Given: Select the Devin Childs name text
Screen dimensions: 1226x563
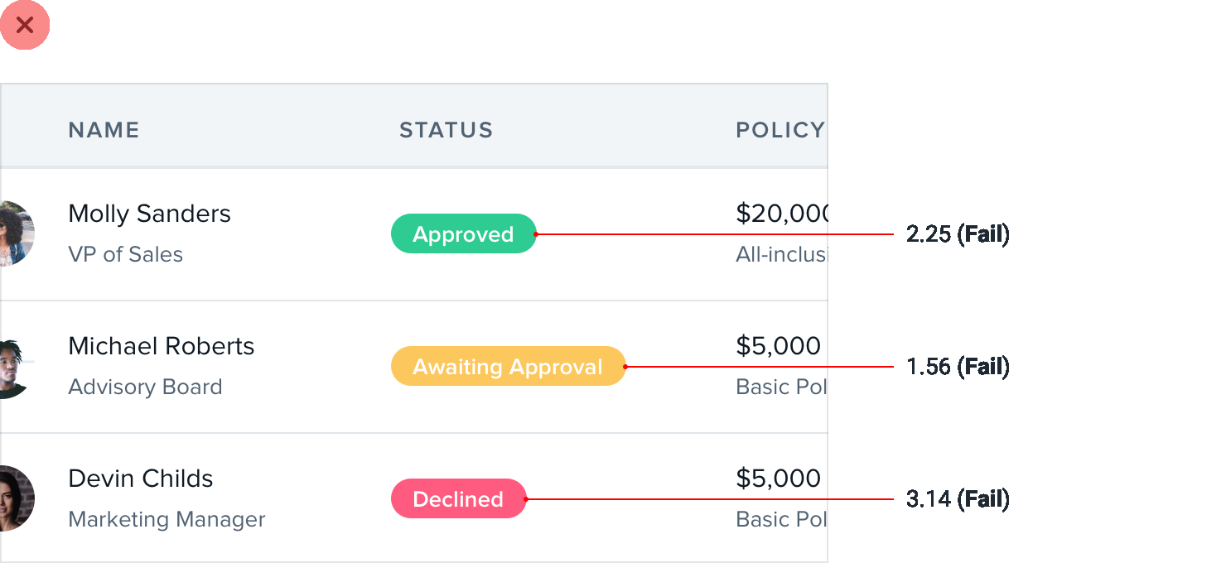Looking at the screenshot, I should coord(140,479).
